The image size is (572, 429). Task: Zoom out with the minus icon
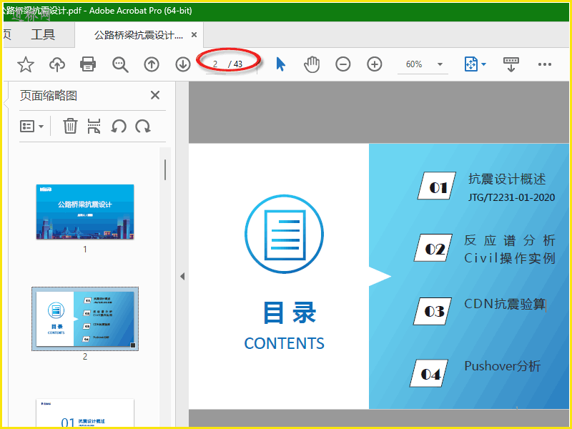click(x=343, y=64)
